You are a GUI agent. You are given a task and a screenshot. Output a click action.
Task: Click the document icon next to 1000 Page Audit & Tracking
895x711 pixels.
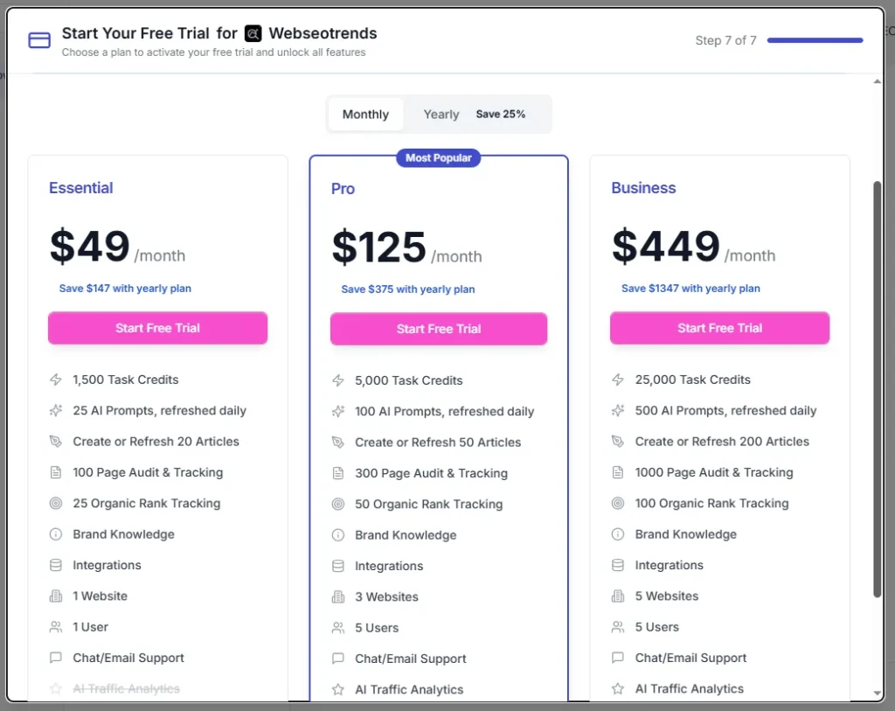tap(617, 472)
